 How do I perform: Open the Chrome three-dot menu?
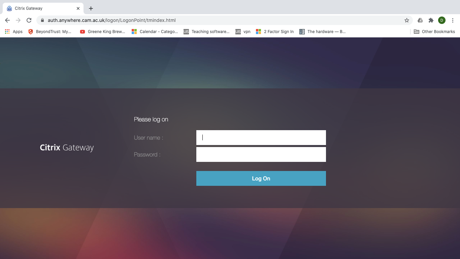(x=453, y=20)
